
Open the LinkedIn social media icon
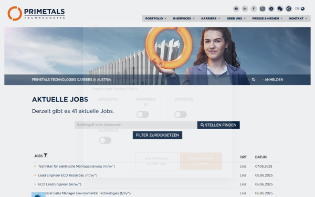(x=245, y=8)
